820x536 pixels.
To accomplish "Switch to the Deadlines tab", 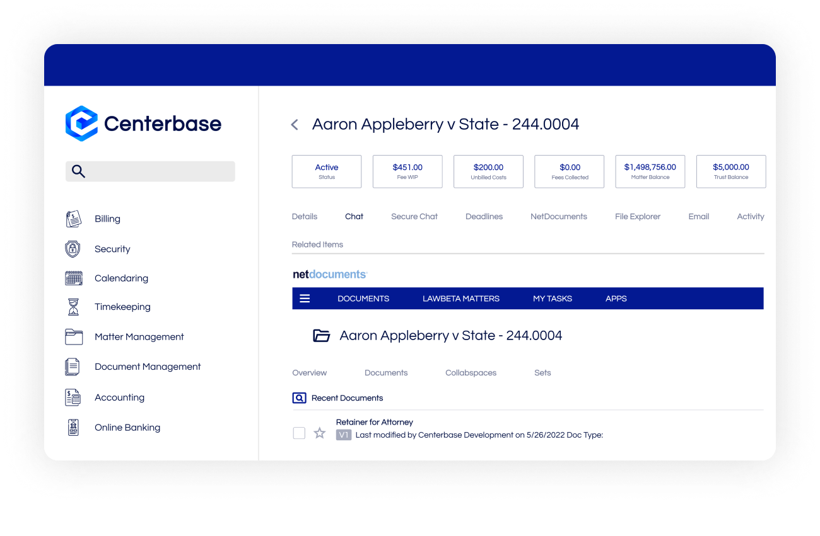I will (x=484, y=217).
